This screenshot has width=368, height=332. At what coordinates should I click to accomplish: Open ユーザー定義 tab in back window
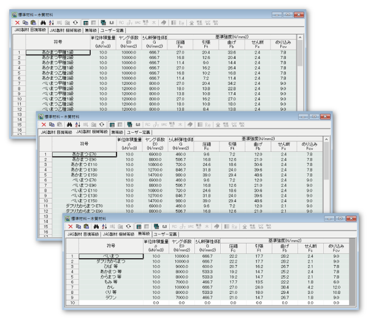pos(112,30)
